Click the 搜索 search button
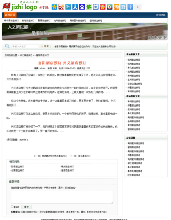The height and width of the screenshot is (220, 171). point(45,46)
